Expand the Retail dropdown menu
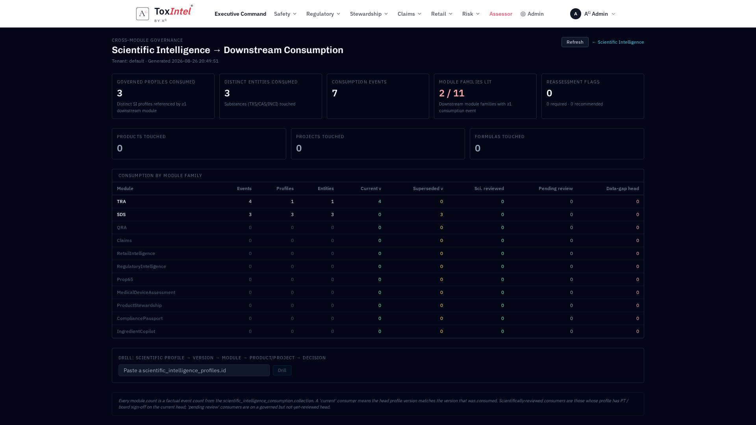Screen dimensions: 756x425 (x=442, y=14)
